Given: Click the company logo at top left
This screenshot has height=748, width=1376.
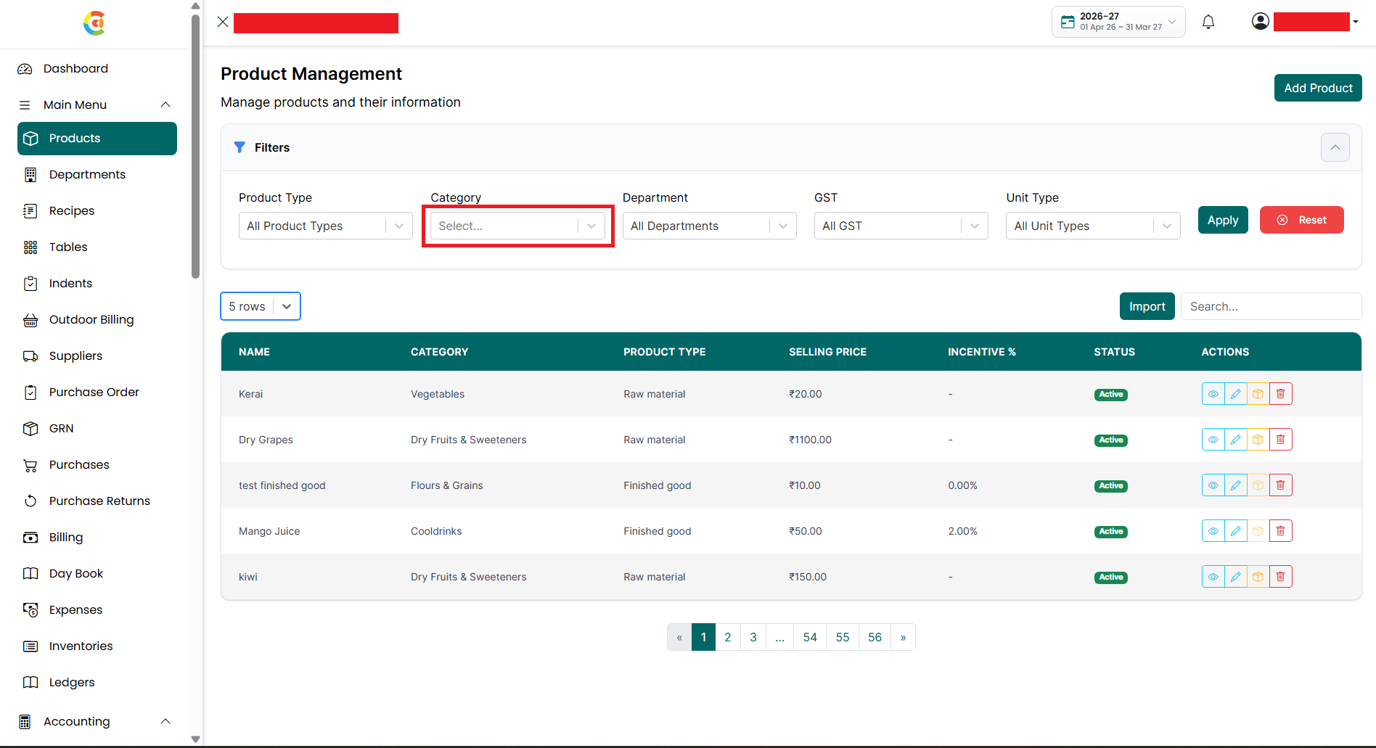Looking at the screenshot, I should (x=94, y=23).
